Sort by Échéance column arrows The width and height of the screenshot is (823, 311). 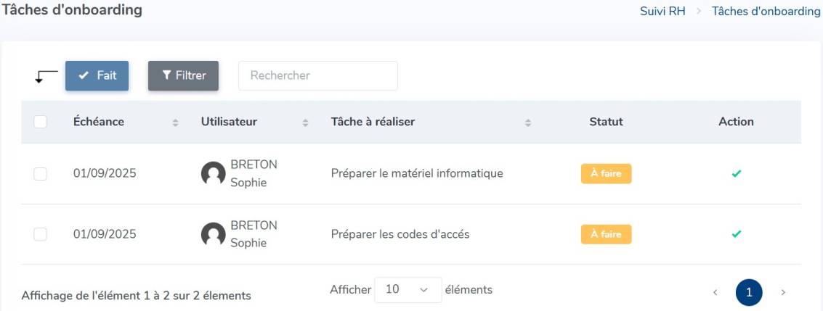point(175,123)
